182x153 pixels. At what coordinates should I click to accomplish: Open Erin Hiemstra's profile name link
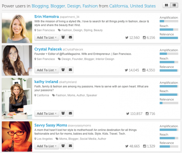tap(47, 17)
